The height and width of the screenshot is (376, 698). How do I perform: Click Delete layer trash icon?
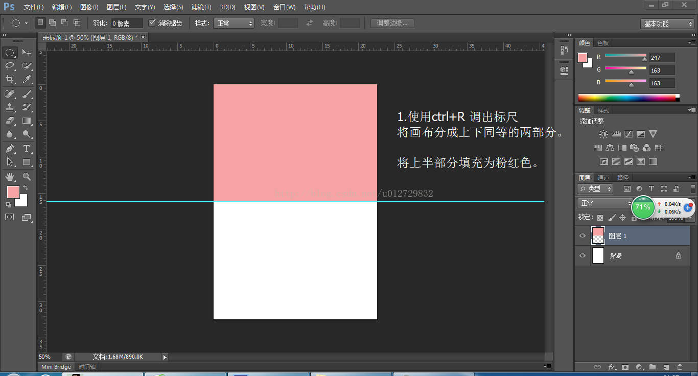pyautogui.click(x=680, y=367)
